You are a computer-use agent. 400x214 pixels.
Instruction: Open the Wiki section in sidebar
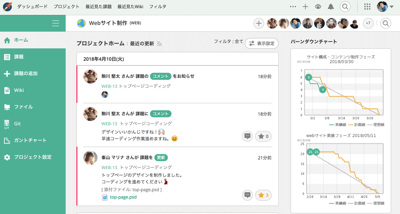tap(19, 90)
